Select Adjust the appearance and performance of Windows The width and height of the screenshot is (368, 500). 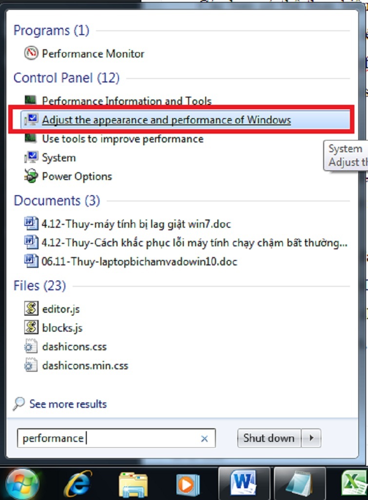[185, 120]
